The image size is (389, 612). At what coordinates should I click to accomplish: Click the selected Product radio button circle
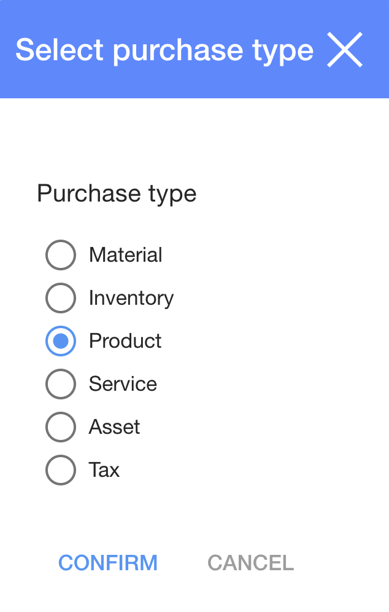tap(61, 341)
